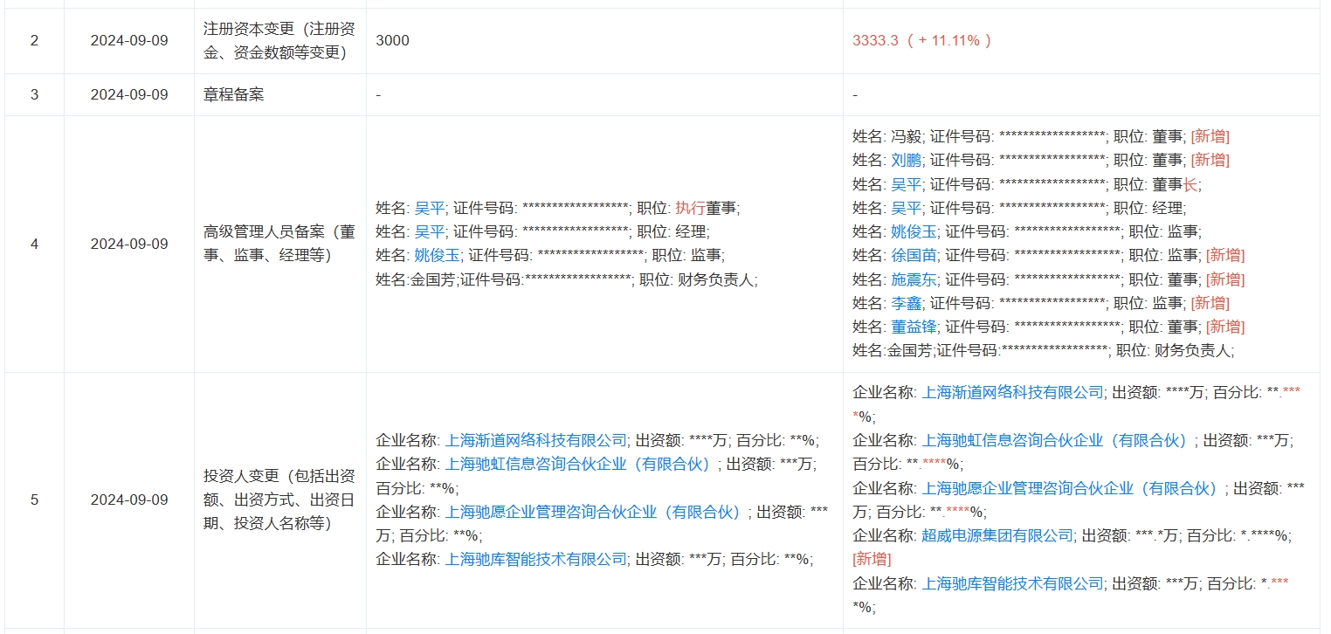Image resolution: width=1331 pixels, height=634 pixels.
Task: Click the name 冯毅 in after-change list
Action: tap(906, 136)
